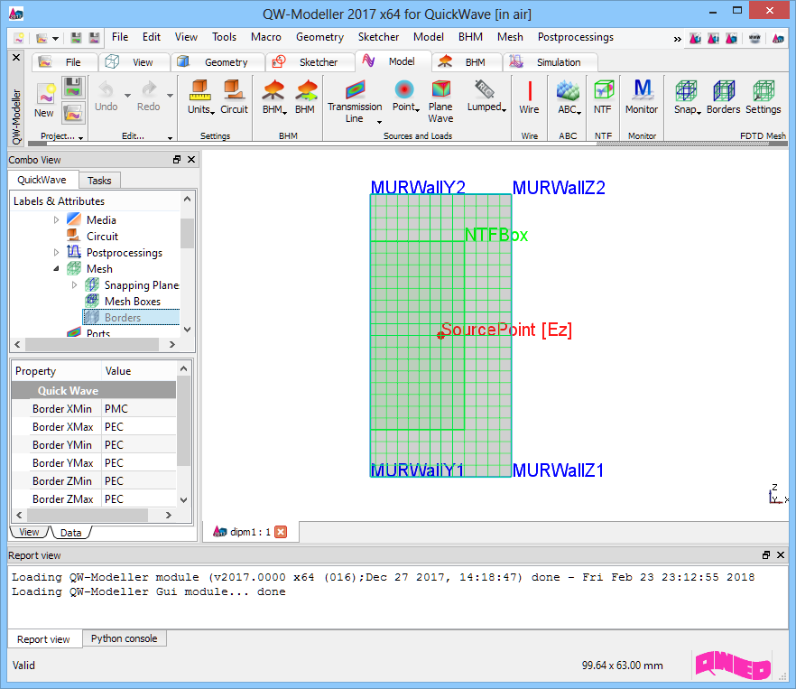This screenshot has height=689, width=796.
Task: Expand the Media tree node
Action: point(56,220)
